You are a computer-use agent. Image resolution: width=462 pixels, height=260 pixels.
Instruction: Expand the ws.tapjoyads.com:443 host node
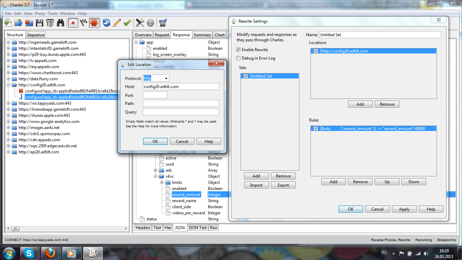(8, 103)
